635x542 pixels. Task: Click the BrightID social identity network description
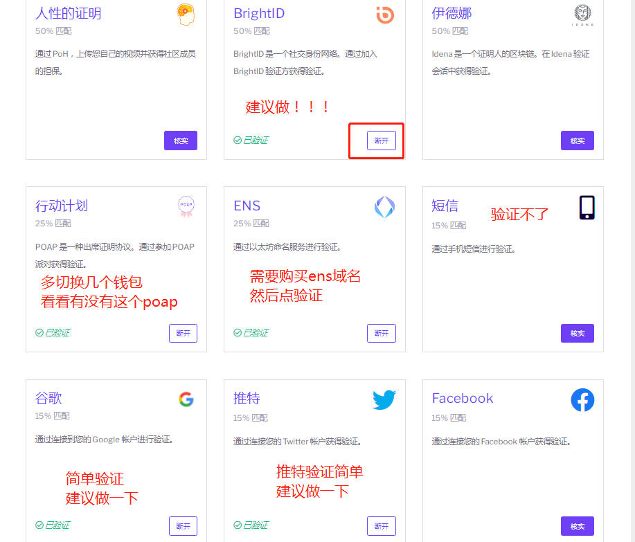point(305,62)
